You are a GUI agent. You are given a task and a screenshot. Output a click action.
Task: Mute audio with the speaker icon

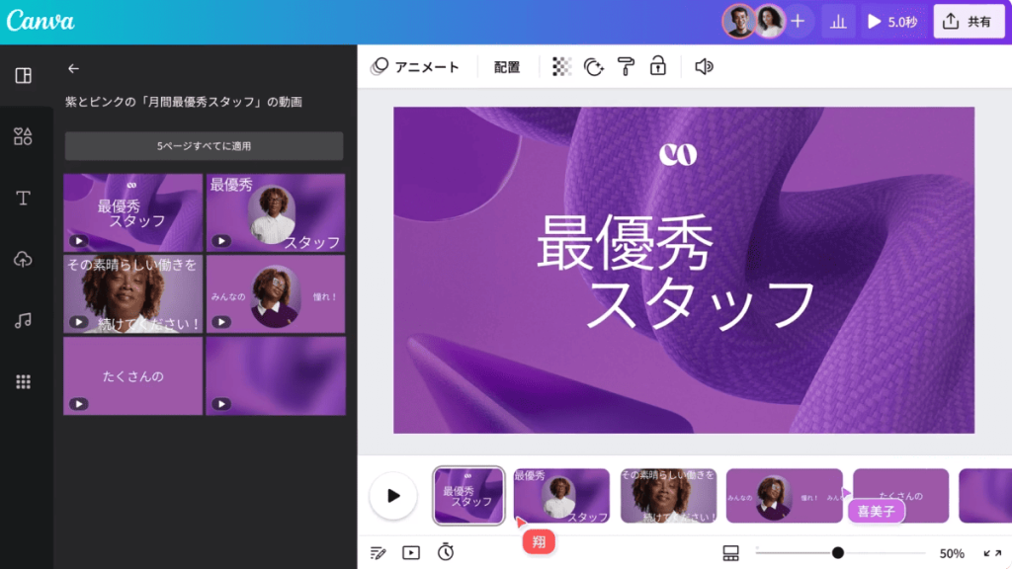pyautogui.click(x=704, y=66)
